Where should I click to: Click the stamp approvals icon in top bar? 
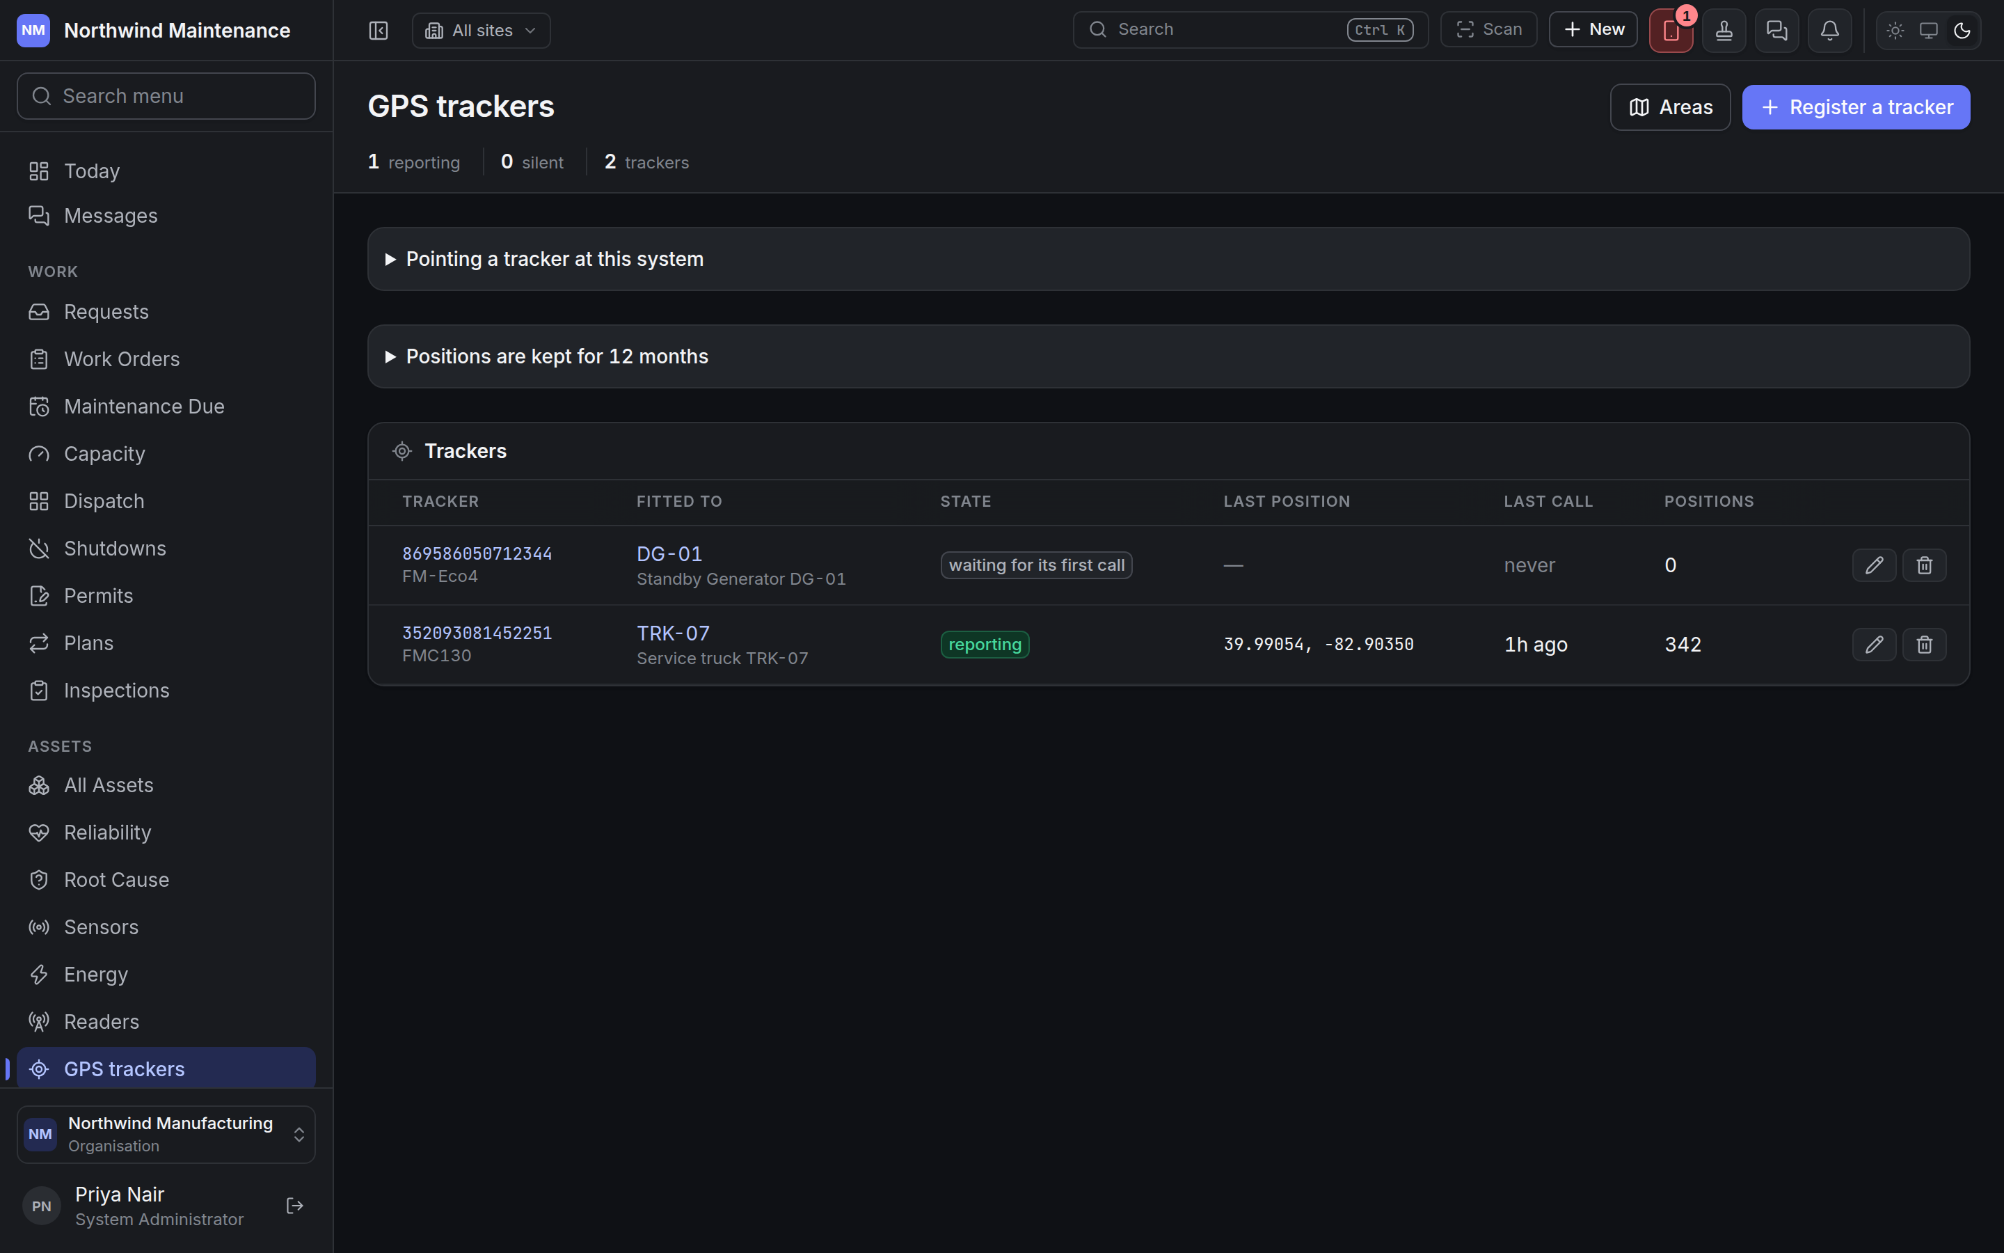(1724, 31)
